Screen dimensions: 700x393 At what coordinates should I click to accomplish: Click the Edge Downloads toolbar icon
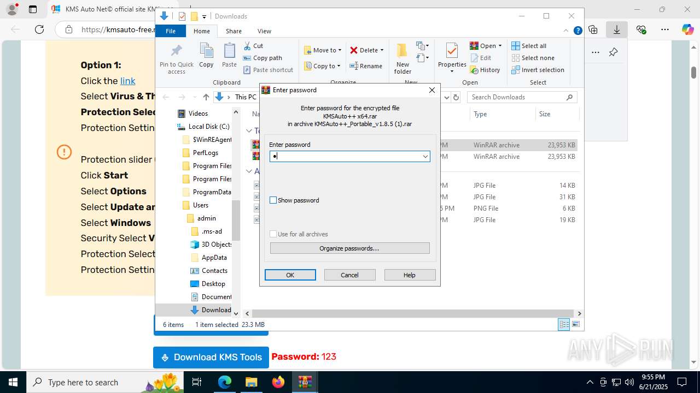(x=616, y=29)
